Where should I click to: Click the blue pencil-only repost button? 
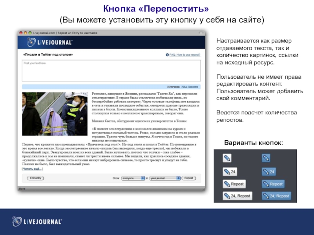coord(266,158)
